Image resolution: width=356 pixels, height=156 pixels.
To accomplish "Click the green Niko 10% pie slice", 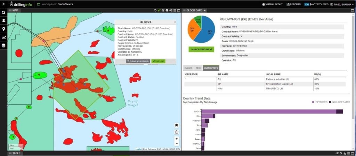I will (198, 20).
